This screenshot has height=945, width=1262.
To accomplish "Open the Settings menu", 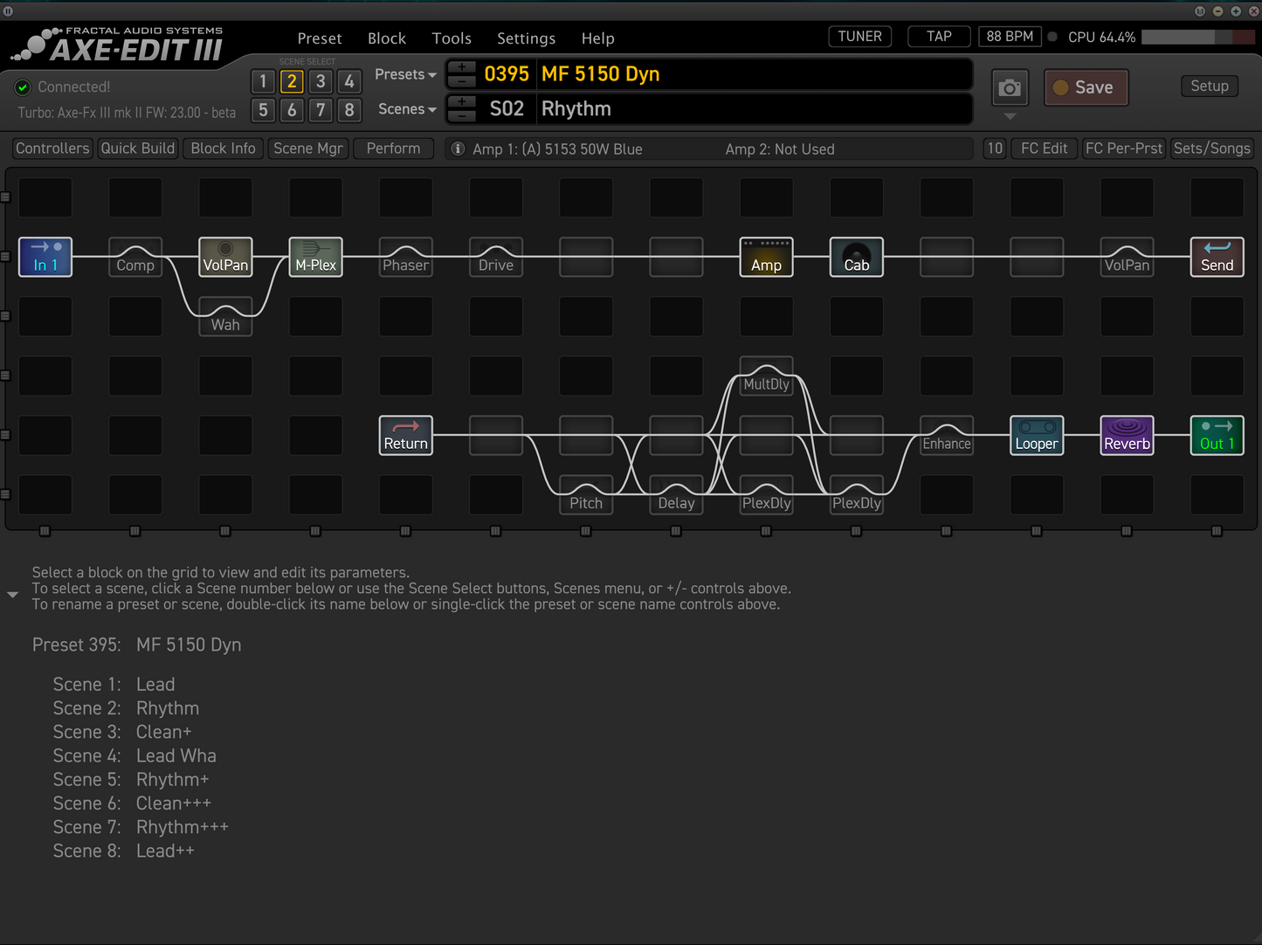I will click(x=527, y=38).
